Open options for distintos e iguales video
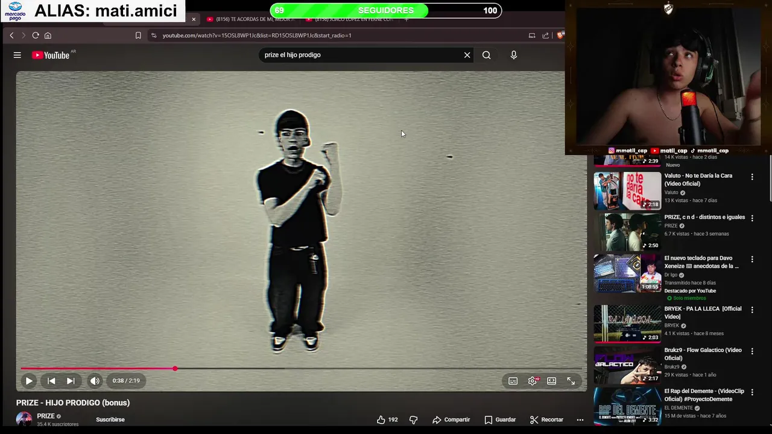Image resolution: width=772 pixels, height=434 pixels. (752, 218)
